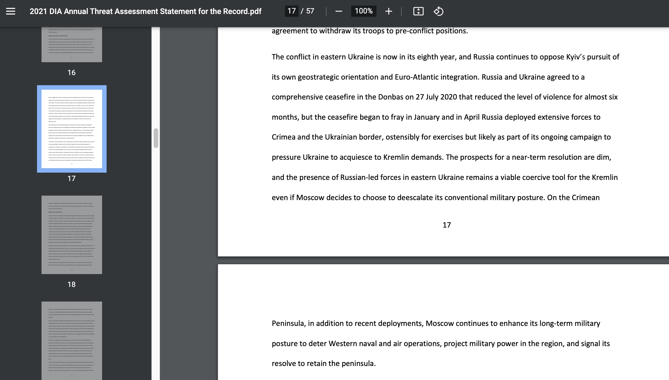This screenshot has width=669, height=380.
Task: Click the total pages '57' text
Action: point(310,11)
